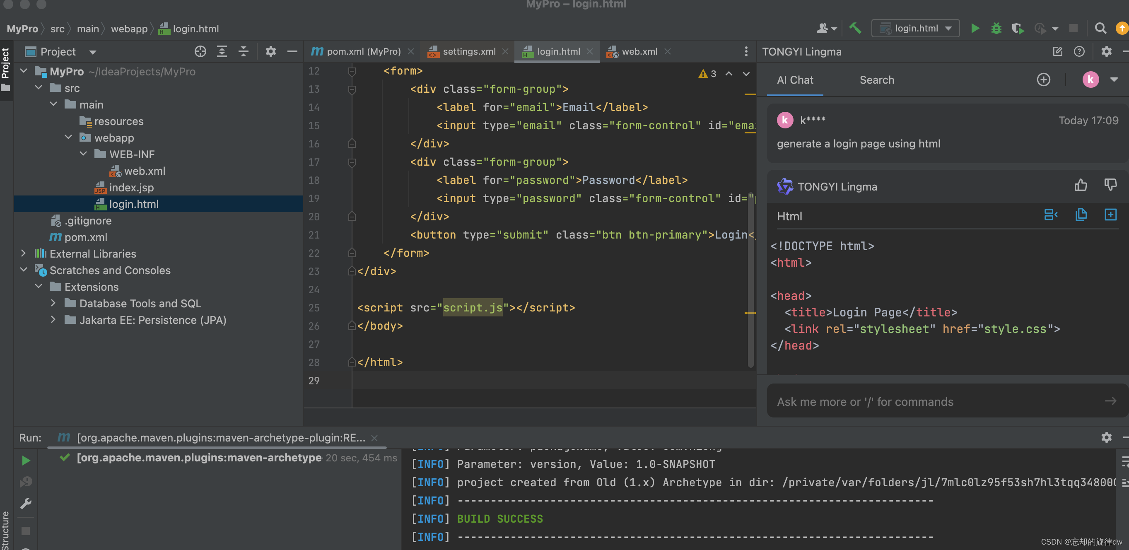
Task: Toggle fold marker on line 17 div
Action: coord(352,162)
